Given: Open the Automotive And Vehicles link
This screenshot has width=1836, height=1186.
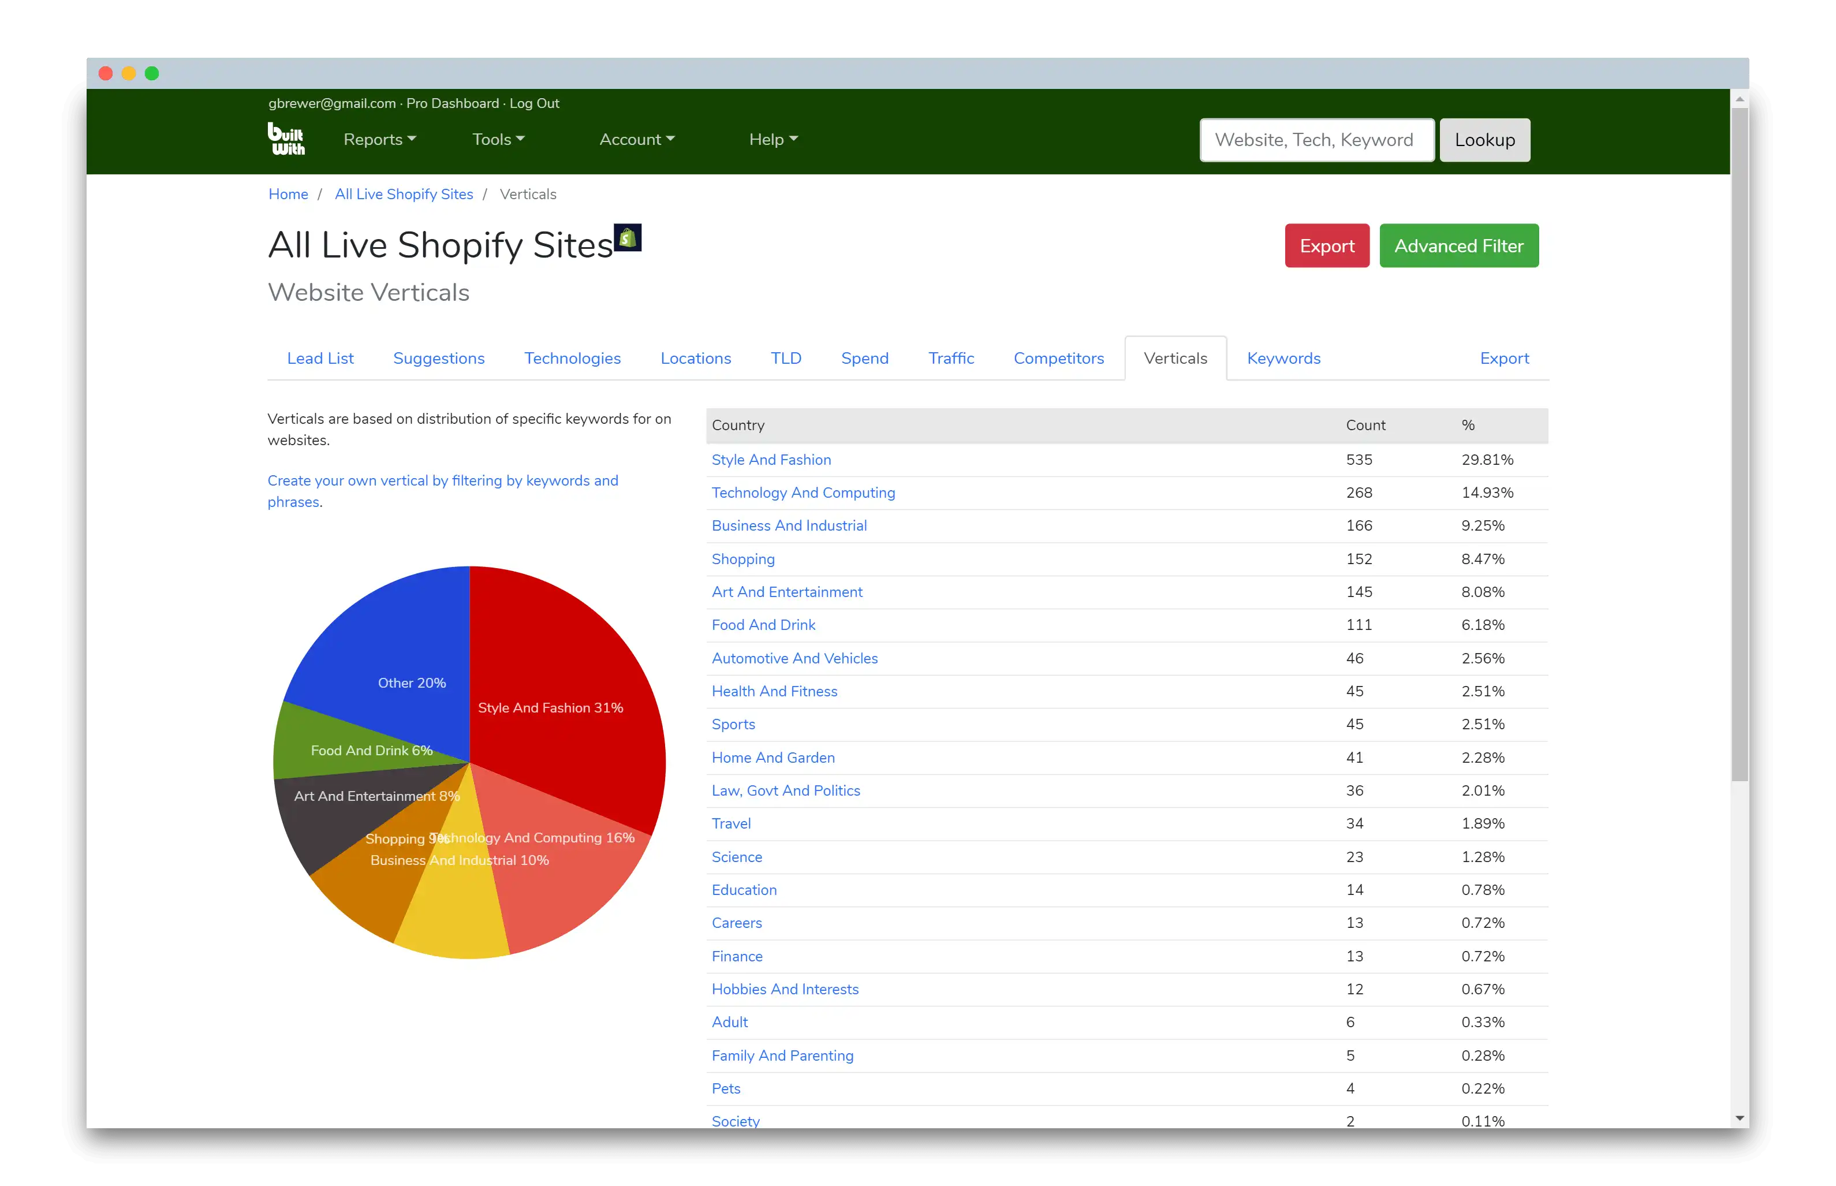Looking at the screenshot, I should click(x=794, y=658).
